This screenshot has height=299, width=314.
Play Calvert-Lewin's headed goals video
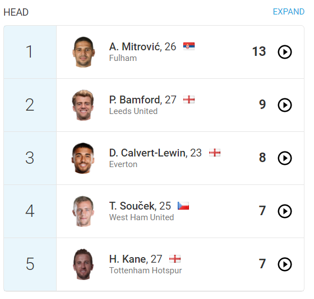(x=285, y=158)
